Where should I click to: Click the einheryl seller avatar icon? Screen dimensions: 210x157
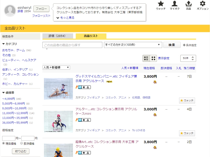pyautogui.click(x=10, y=11)
